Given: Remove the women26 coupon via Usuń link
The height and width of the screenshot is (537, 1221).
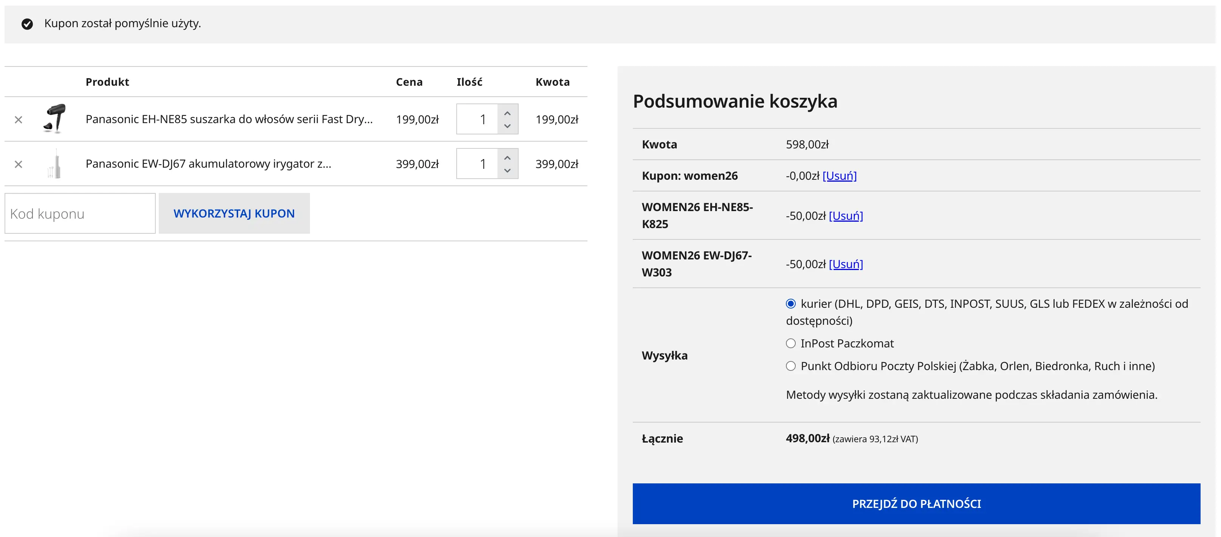Looking at the screenshot, I should coord(840,175).
